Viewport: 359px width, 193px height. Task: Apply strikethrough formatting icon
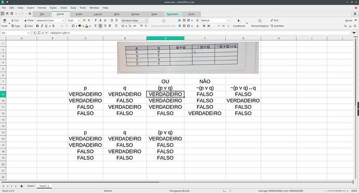(54, 26)
